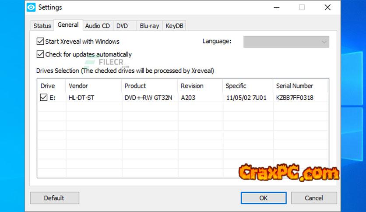This screenshot has height=212, width=366.
Task: Close the Settings window
Action: (327, 7)
